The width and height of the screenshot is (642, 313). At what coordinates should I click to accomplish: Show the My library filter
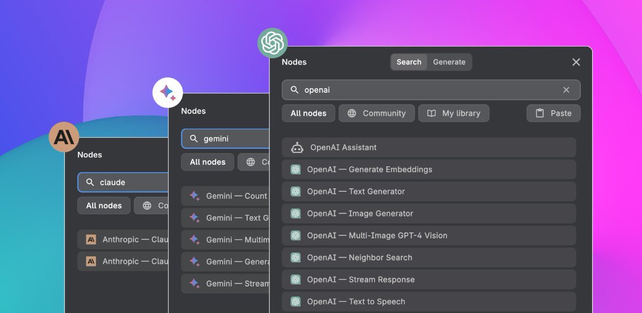[454, 113]
